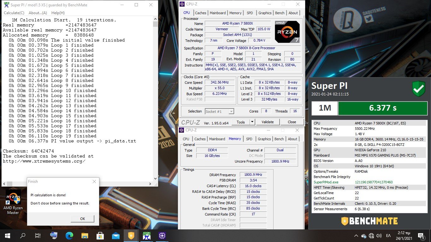This screenshot has width=431, height=242.
Task: Click OK in Finish dialog
Action: point(82,218)
